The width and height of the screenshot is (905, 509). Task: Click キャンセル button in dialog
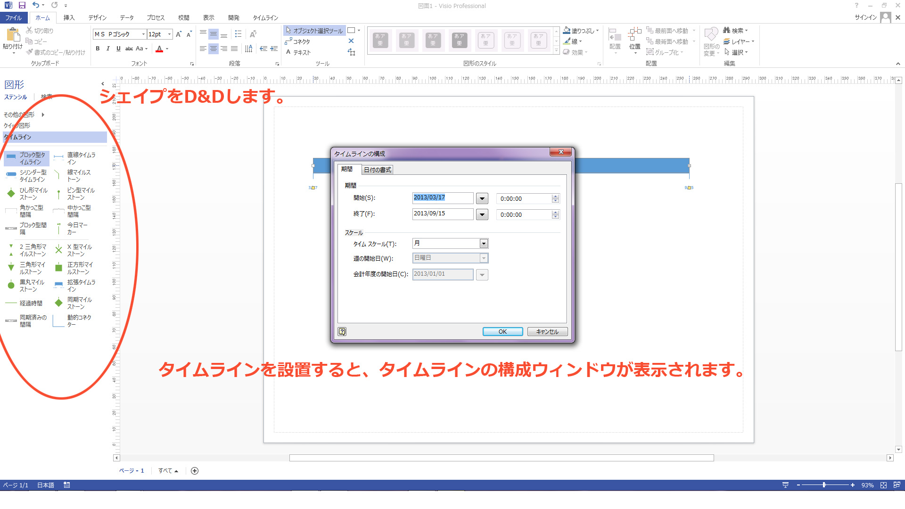click(x=547, y=332)
